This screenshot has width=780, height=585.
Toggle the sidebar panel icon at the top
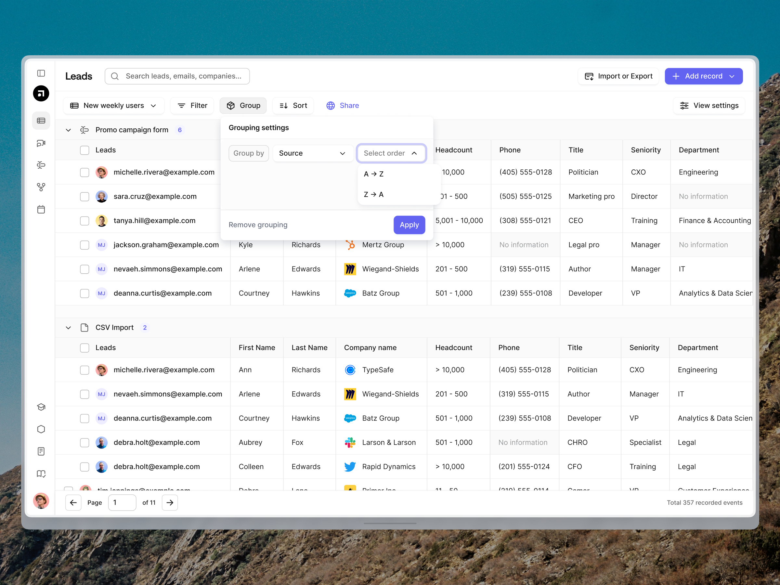point(41,73)
